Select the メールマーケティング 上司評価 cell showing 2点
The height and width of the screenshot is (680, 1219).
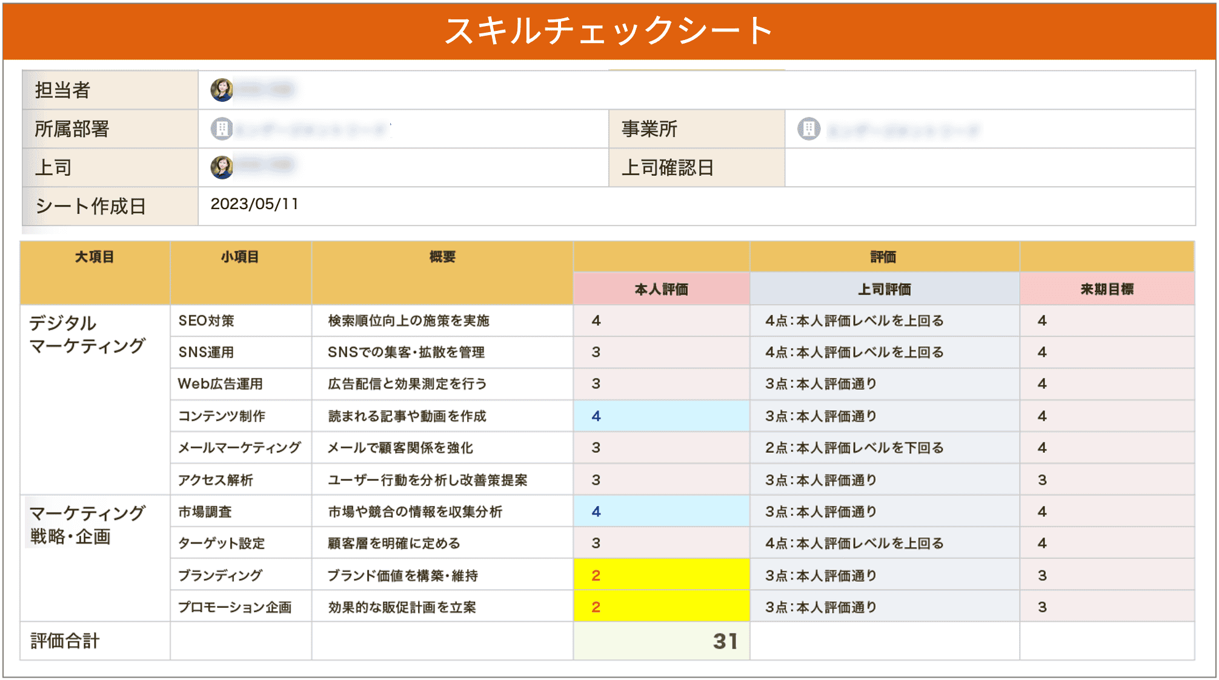883,448
